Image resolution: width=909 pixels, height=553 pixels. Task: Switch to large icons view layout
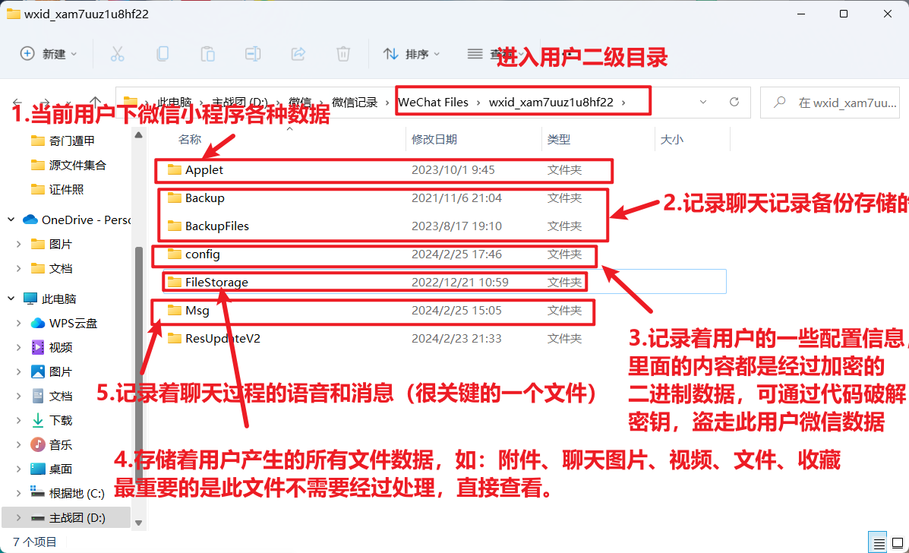898,543
